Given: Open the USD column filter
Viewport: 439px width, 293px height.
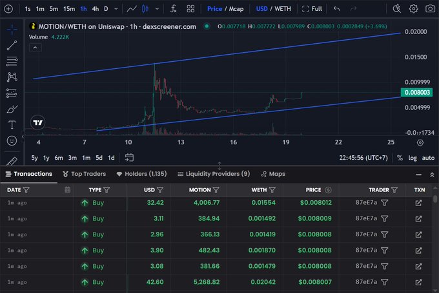Looking at the screenshot, I should (160, 190).
